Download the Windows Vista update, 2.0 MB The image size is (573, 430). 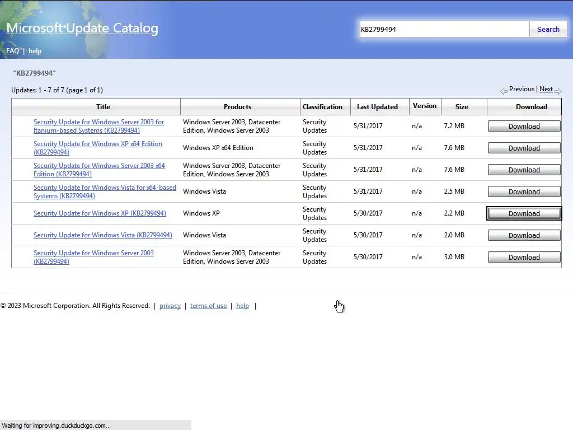524,235
